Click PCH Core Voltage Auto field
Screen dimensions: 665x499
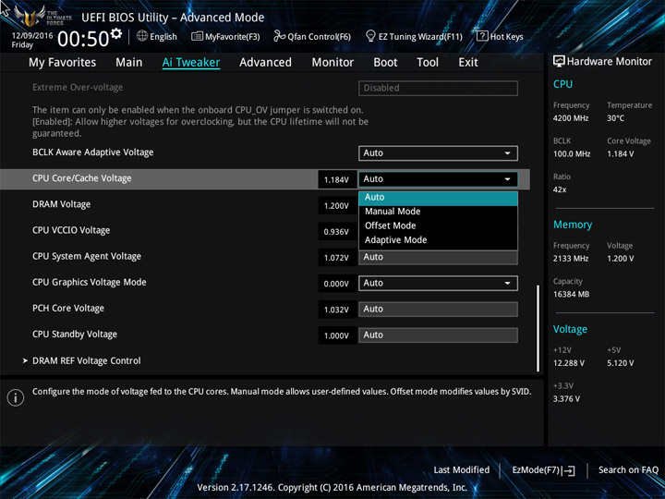438,310
